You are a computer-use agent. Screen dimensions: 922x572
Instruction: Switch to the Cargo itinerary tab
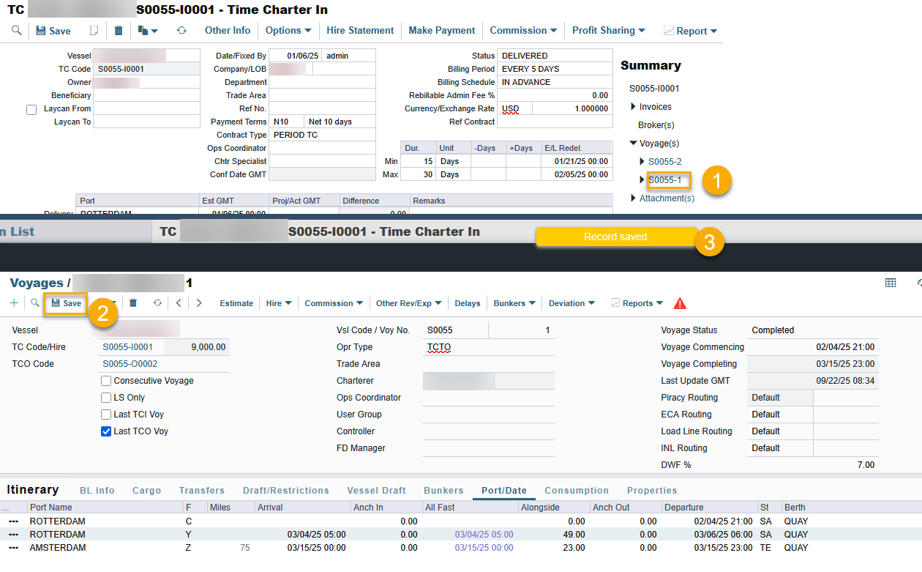[x=146, y=491]
